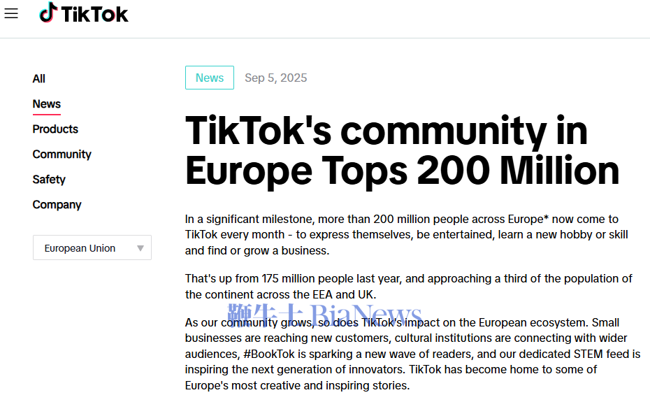Click the dropdown arrow beside European Union
The image size is (650, 395).
click(140, 248)
